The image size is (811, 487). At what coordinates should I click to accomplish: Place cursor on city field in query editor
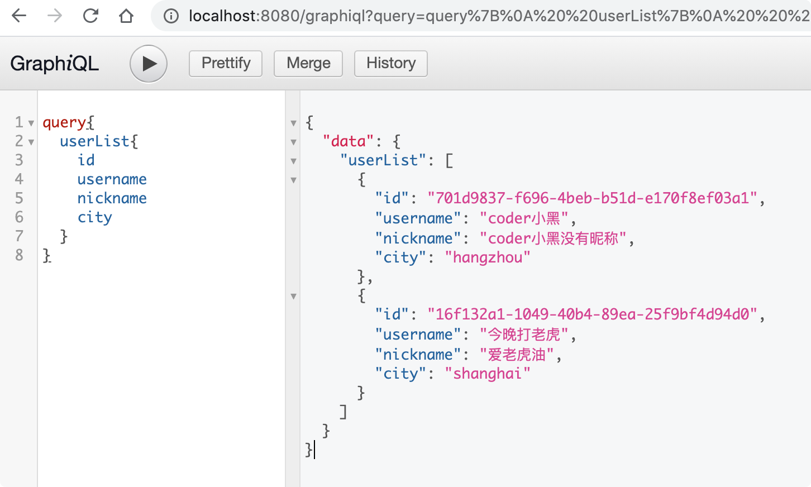94,217
